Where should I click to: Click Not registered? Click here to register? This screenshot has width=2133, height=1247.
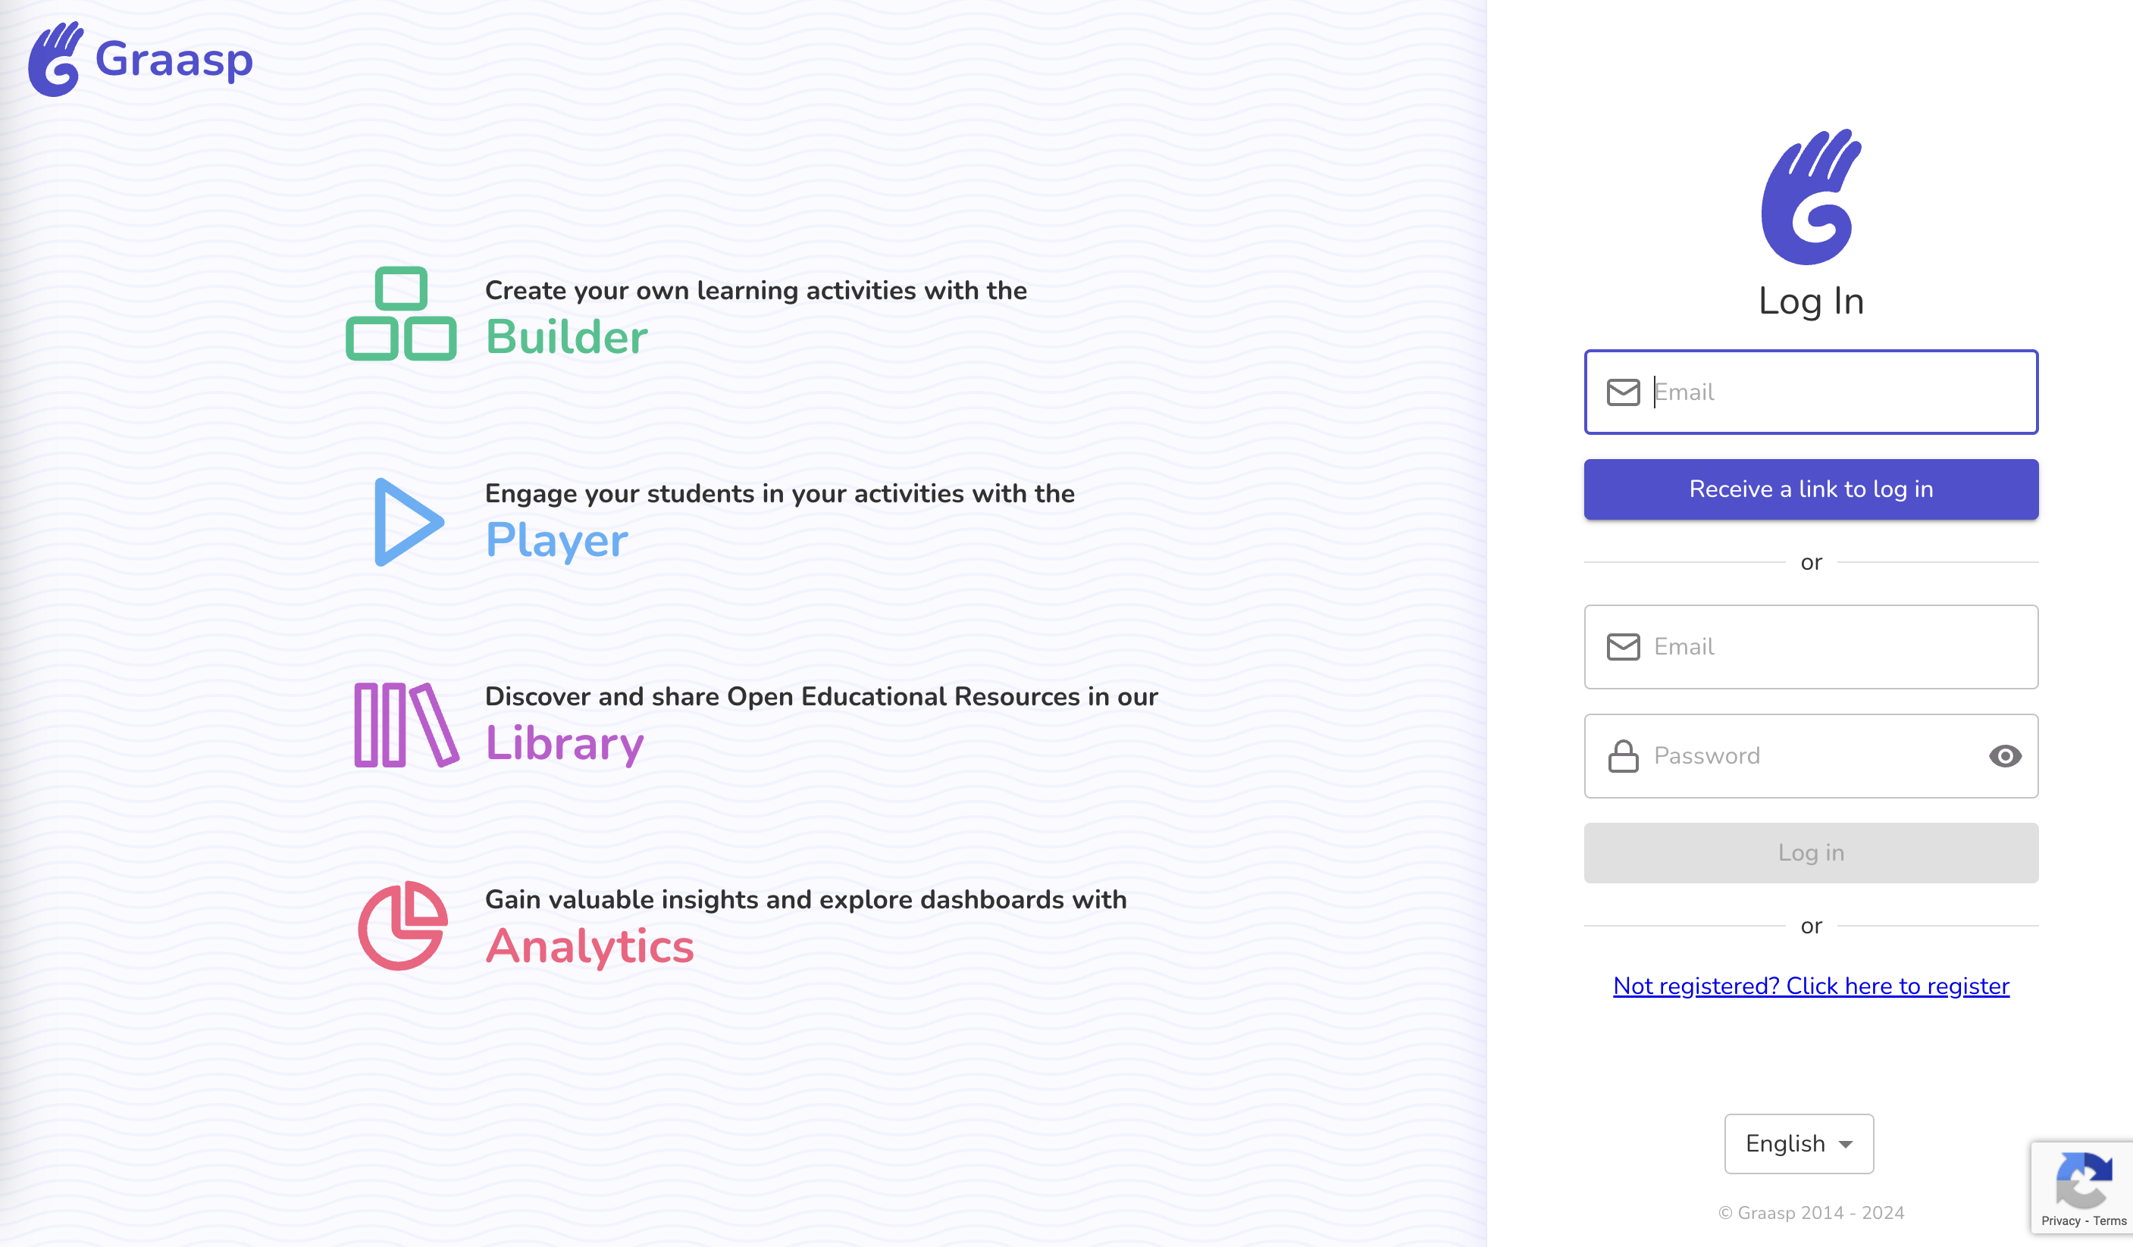[x=1811, y=986]
